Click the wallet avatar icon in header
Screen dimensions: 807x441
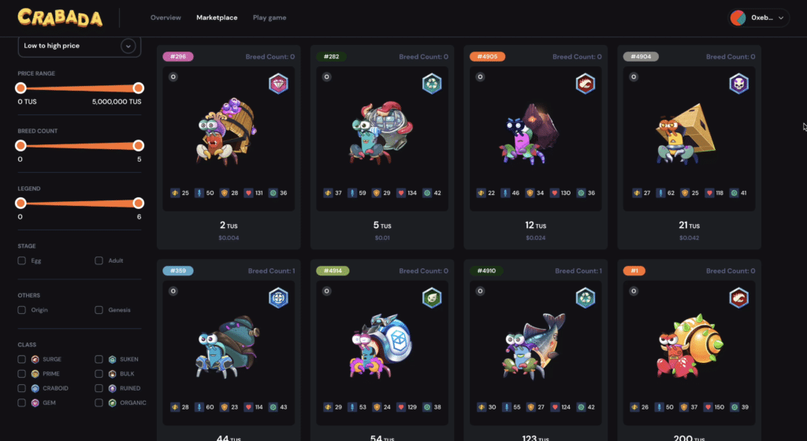pyautogui.click(x=738, y=18)
